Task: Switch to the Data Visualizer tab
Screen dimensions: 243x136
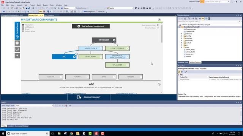Action: click(49, 15)
